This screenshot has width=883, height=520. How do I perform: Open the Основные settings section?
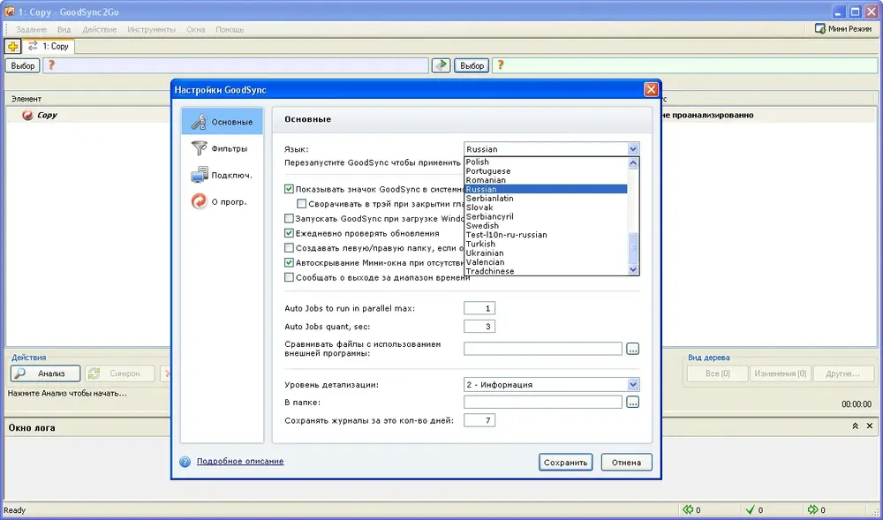click(223, 122)
